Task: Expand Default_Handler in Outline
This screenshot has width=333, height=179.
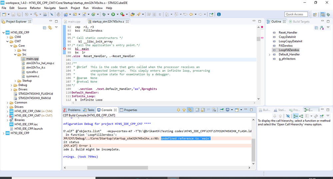Action: click(x=270, y=54)
